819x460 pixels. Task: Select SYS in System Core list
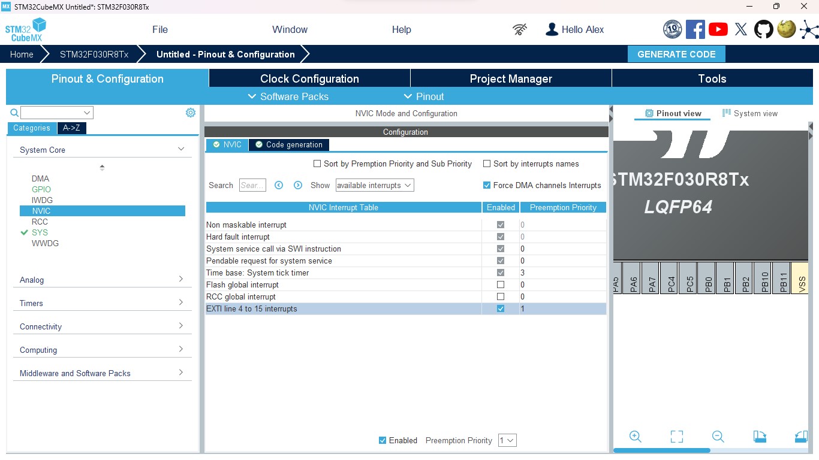point(40,232)
